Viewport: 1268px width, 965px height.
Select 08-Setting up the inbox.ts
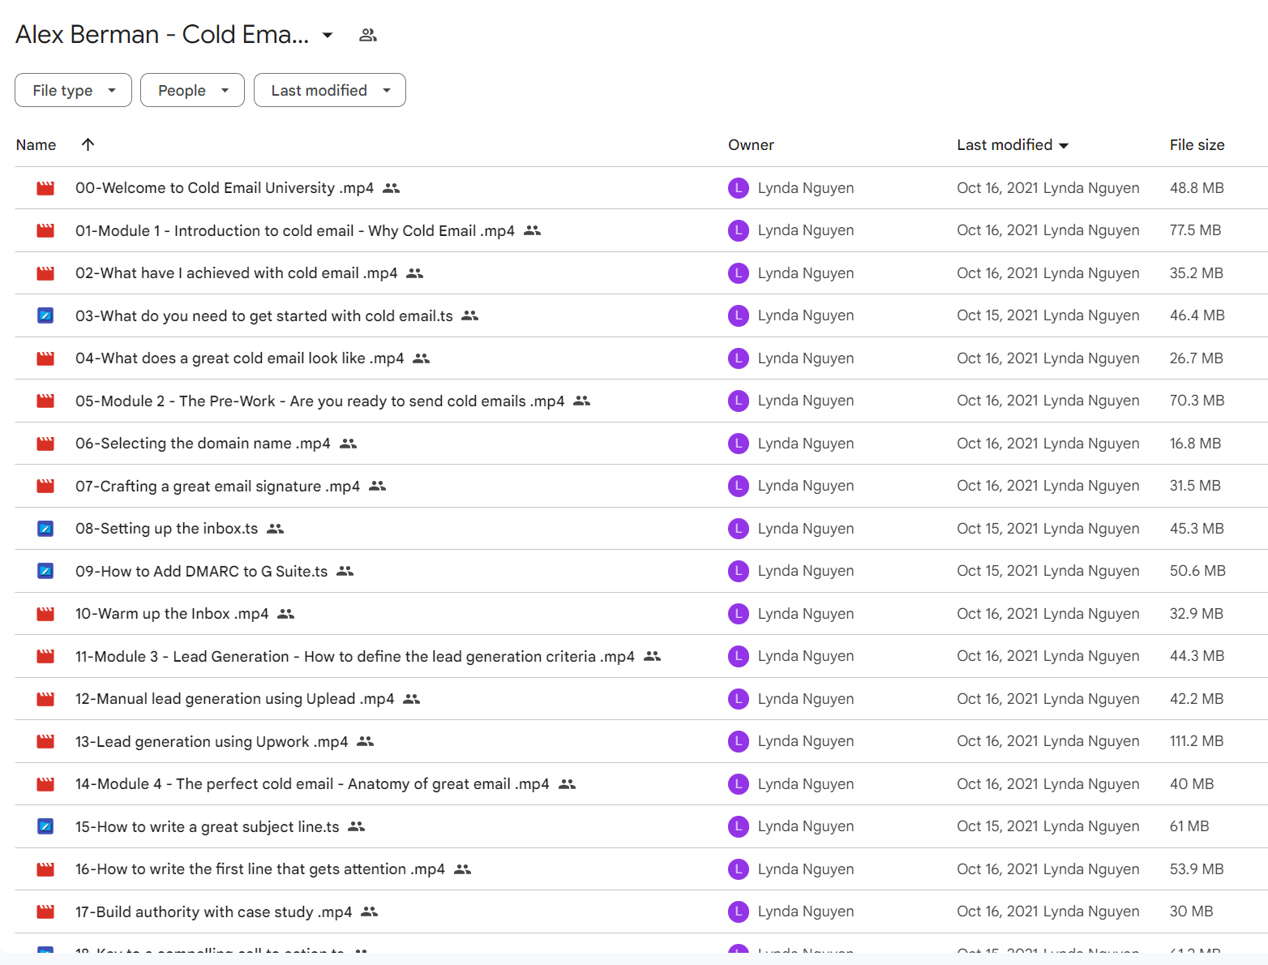click(x=166, y=529)
